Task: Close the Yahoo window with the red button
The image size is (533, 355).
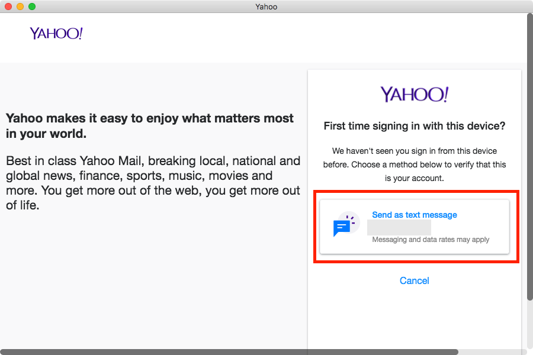Action: click(8, 7)
